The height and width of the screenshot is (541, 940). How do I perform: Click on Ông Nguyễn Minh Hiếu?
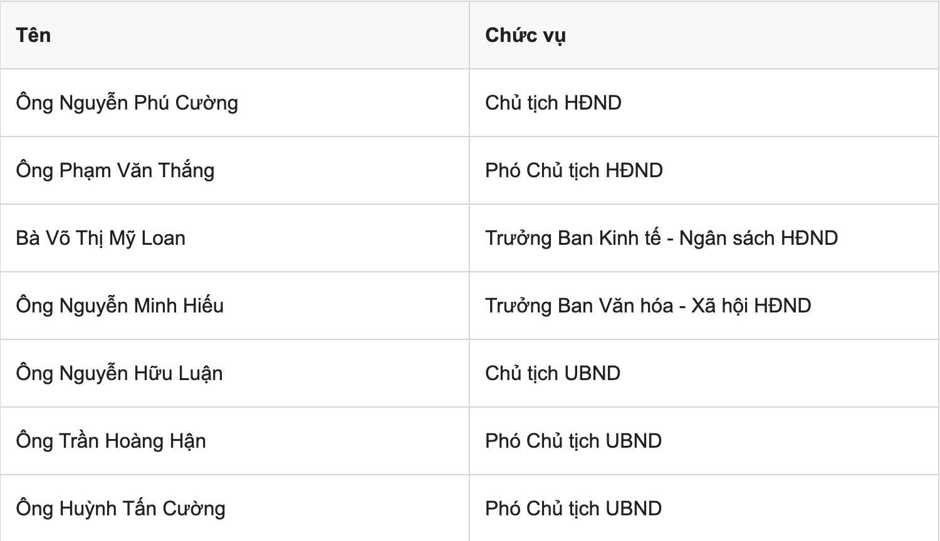coord(120,306)
